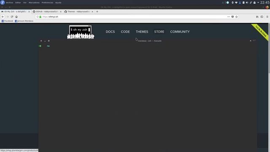Expand the system tray hidden icons arrow

tap(258, 3)
